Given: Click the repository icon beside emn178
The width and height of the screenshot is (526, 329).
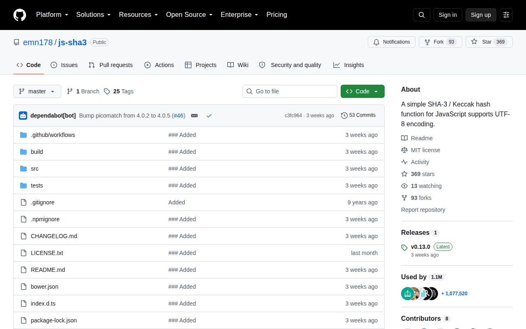Looking at the screenshot, I should click(x=16, y=42).
